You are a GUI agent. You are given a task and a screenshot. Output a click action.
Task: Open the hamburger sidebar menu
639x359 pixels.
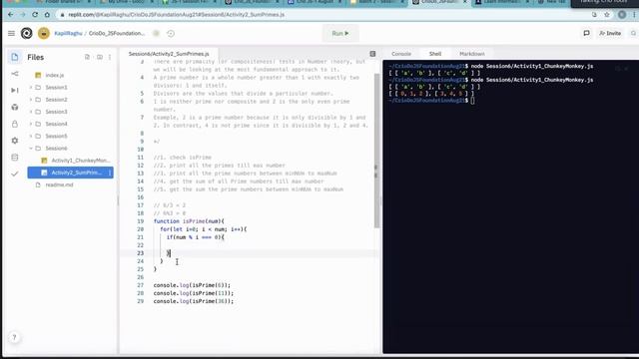click(x=11, y=33)
